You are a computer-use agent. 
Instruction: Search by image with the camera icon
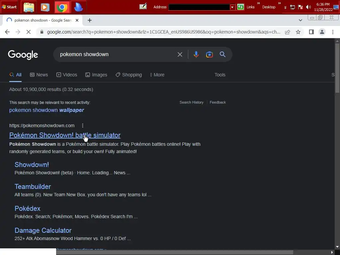coord(209,54)
